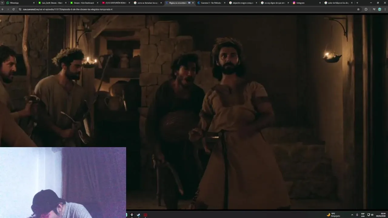This screenshot has height=218, width=388.
Task: Close the Stream - Kick Dashboard tab
Action: 98,3
